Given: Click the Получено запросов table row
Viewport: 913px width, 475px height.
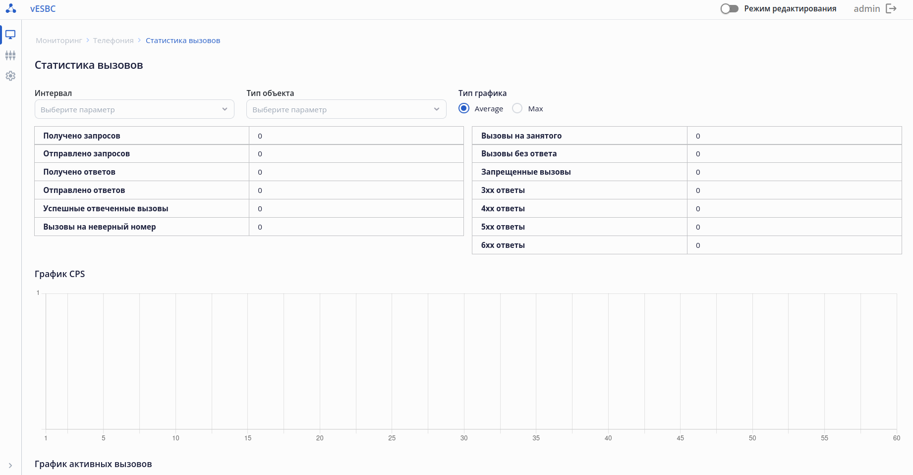Looking at the screenshot, I should pyautogui.click(x=249, y=136).
